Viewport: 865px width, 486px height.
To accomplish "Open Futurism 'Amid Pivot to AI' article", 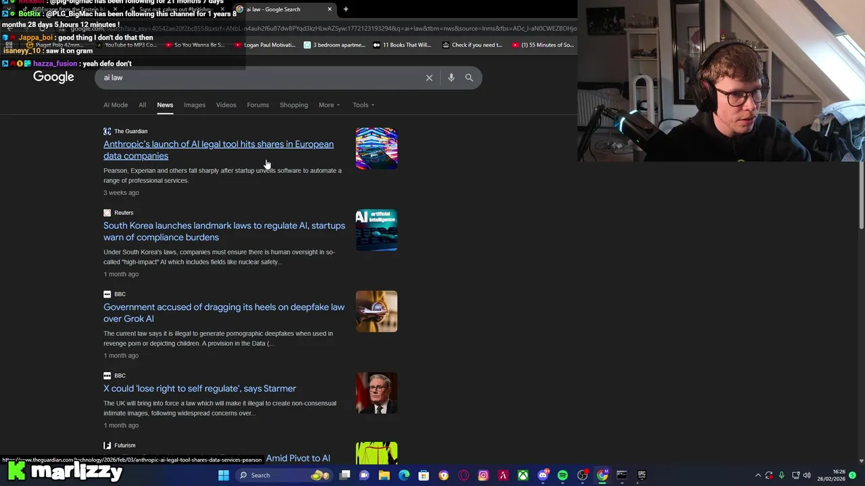I will click(x=298, y=458).
